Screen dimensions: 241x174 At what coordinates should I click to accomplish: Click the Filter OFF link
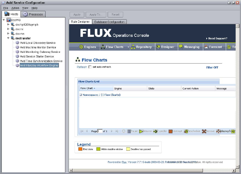point(212,67)
